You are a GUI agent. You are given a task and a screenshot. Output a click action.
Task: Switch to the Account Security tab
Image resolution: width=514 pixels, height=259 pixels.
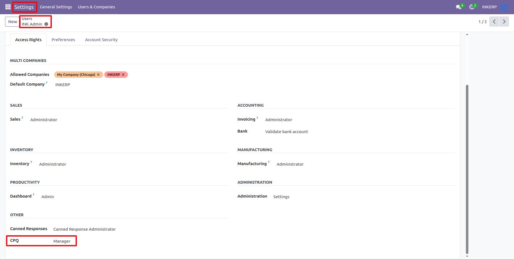pyautogui.click(x=101, y=40)
